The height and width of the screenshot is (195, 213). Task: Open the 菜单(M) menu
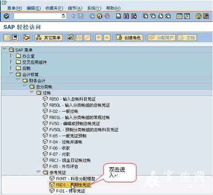coord(15,8)
